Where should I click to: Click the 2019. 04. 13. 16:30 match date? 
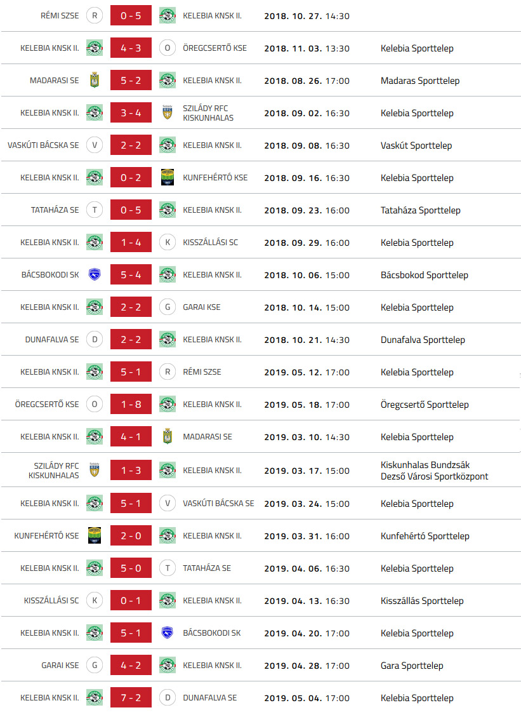point(307,601)
